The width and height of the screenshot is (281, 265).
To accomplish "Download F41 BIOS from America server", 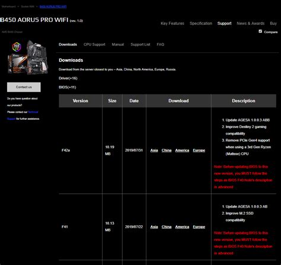I will (x=182, y=227).
